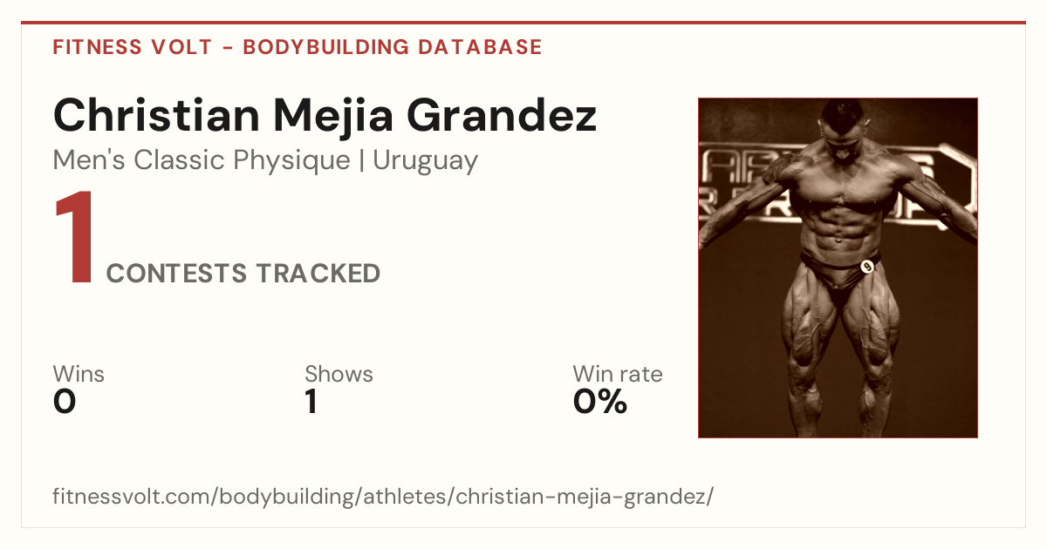Click the Men's Classic Physique | Uruguay subtitle

pos(265,161)
